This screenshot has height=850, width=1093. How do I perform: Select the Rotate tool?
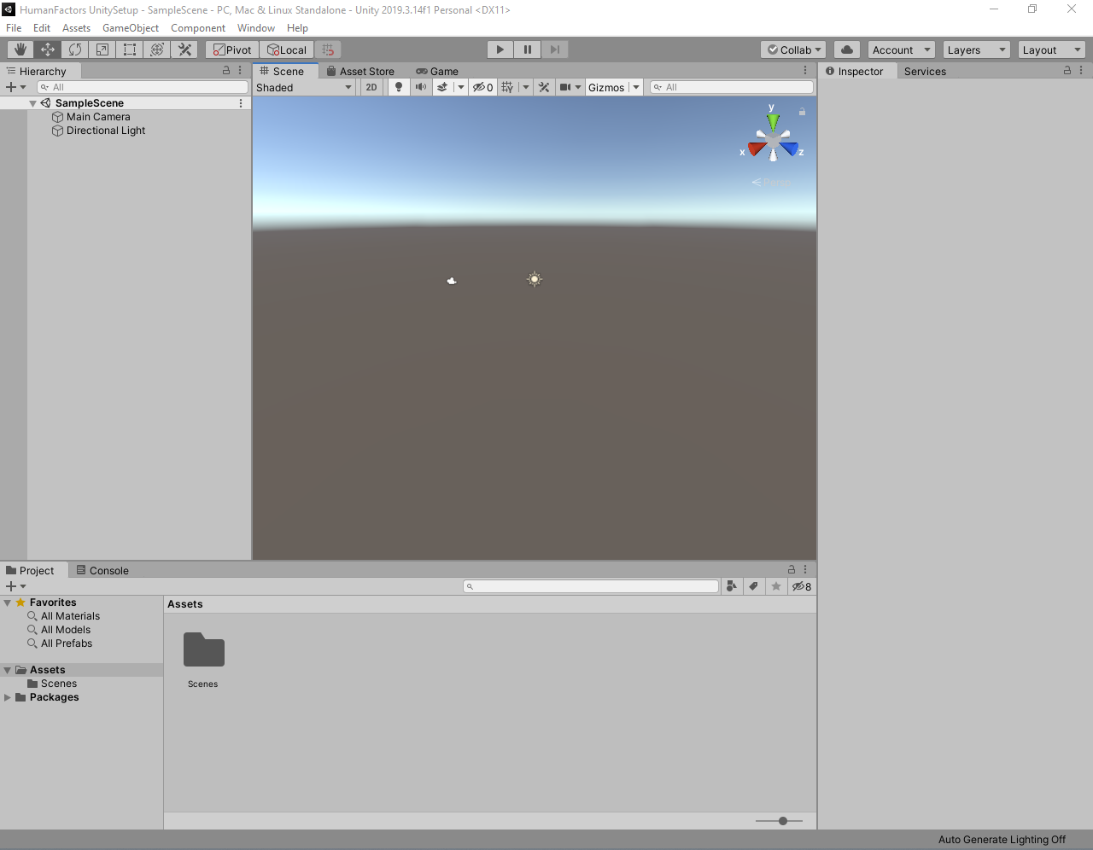tap(75, 49)
